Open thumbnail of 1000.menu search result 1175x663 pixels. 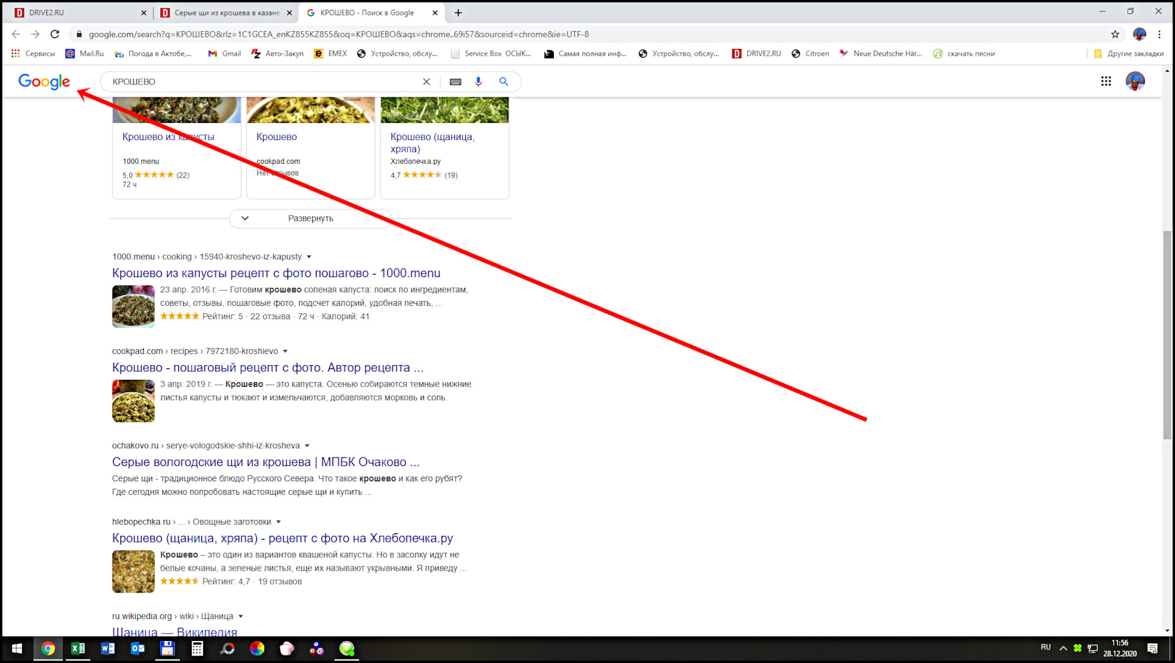133,306
